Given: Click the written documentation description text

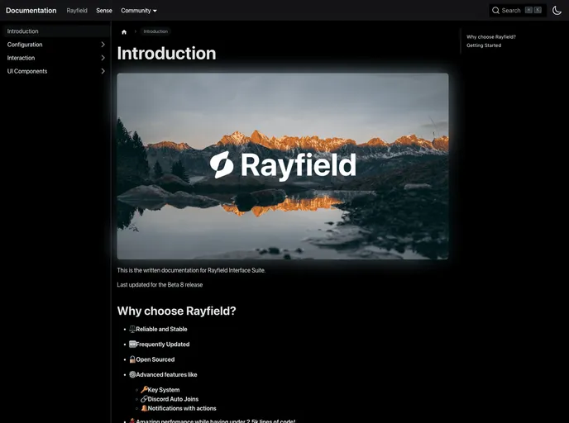Looking at the screenshot, I should click(x=191, y=270).
